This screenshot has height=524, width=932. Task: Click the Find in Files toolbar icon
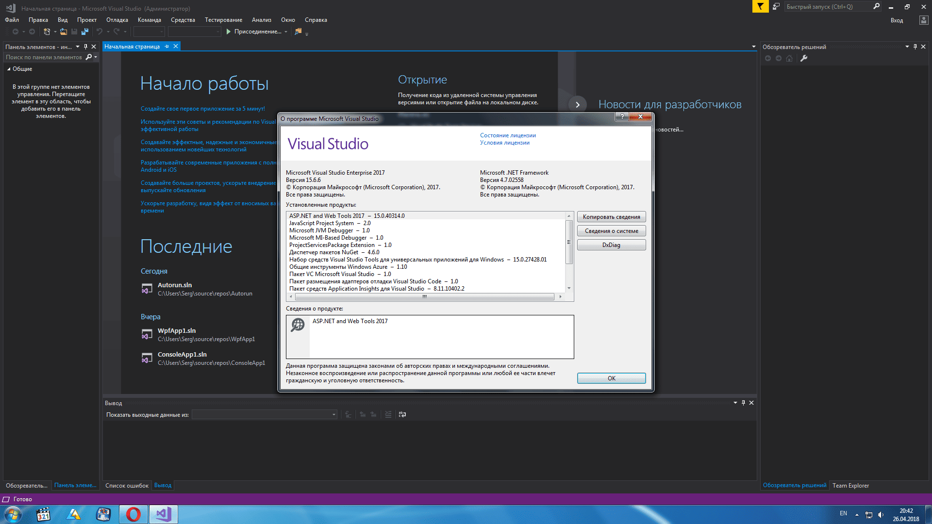tap(298, 32)
